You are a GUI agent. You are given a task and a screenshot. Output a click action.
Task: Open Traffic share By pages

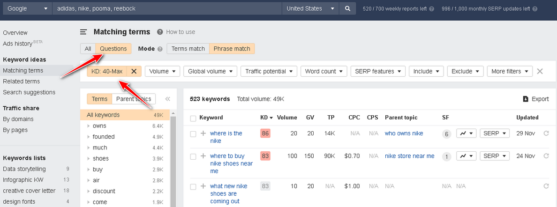coord(15,130)
